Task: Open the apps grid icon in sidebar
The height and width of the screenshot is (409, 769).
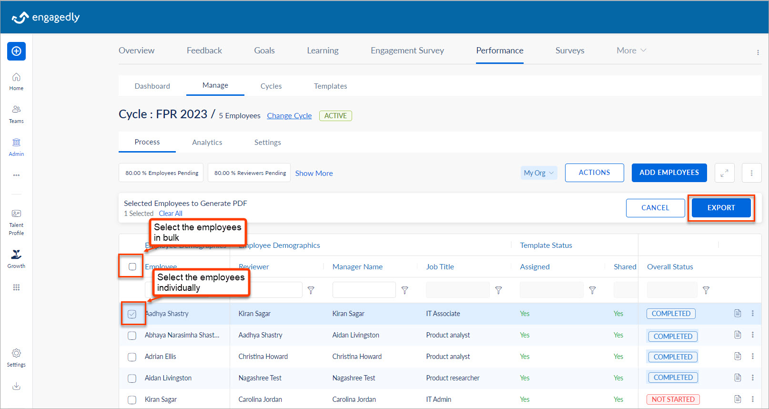Action: 16,287
